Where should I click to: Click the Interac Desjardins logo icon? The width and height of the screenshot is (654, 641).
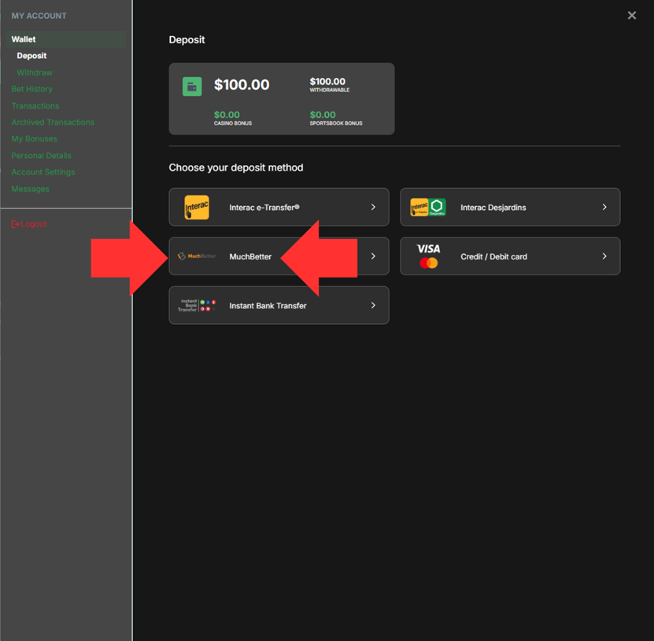pos(427,208)
